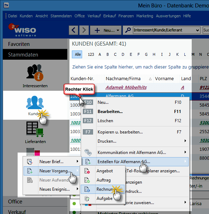
Task: Open the Interessent/Kunde/Lieferant combo box
Action: 167,30
